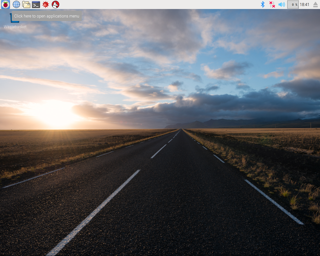
Task: Click the CPU usage monitor showing 0 %
Action: pyautogui.click(x=293, y=4)
